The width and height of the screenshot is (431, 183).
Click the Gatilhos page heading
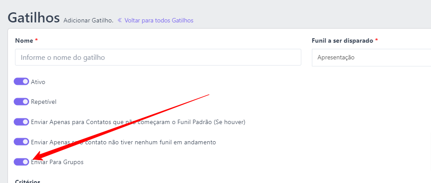(34, 18)
